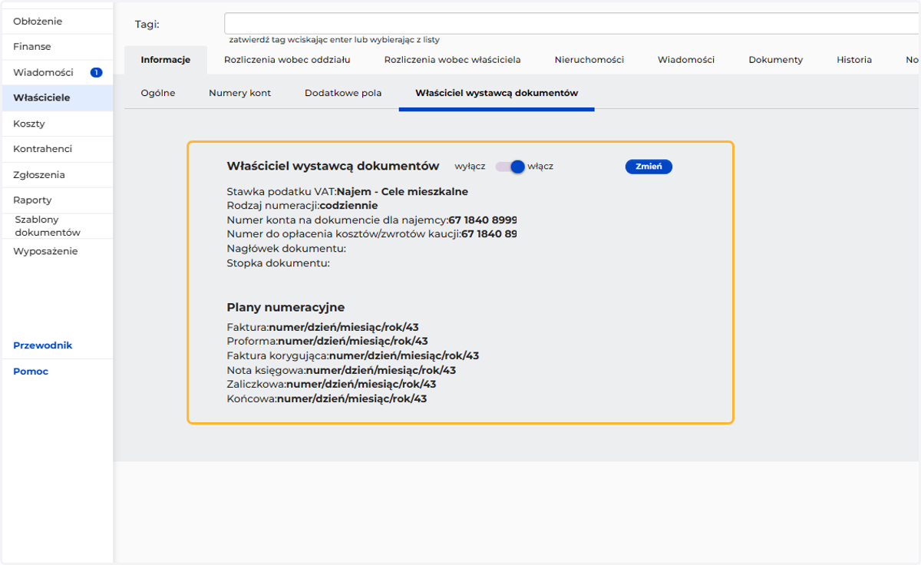This screenshot has width=921, height=565.
Task: Click the włącz label
Action: 540,166
